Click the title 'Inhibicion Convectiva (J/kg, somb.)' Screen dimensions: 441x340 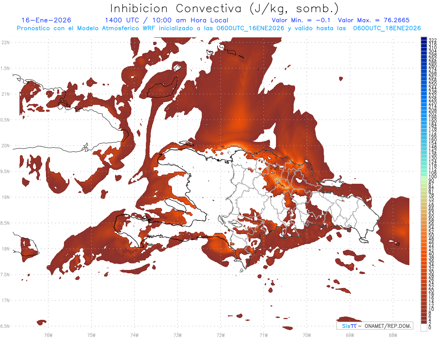(x=225, y=8)
